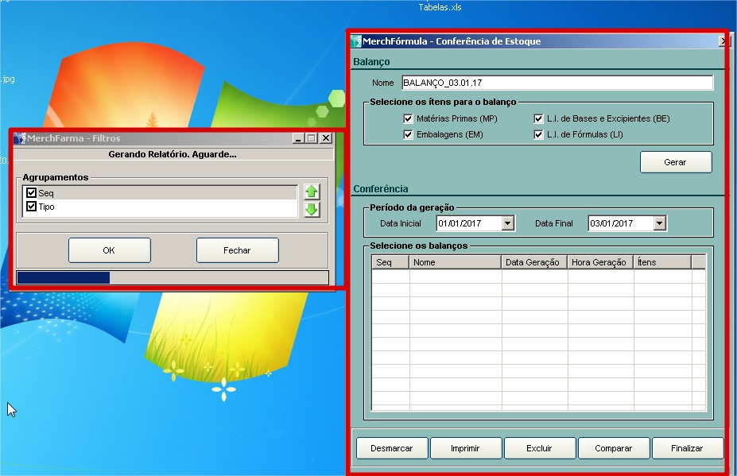Click the green move-up arrow icon
The height and width of the screenshot is (476, 737).
[312, 192]
